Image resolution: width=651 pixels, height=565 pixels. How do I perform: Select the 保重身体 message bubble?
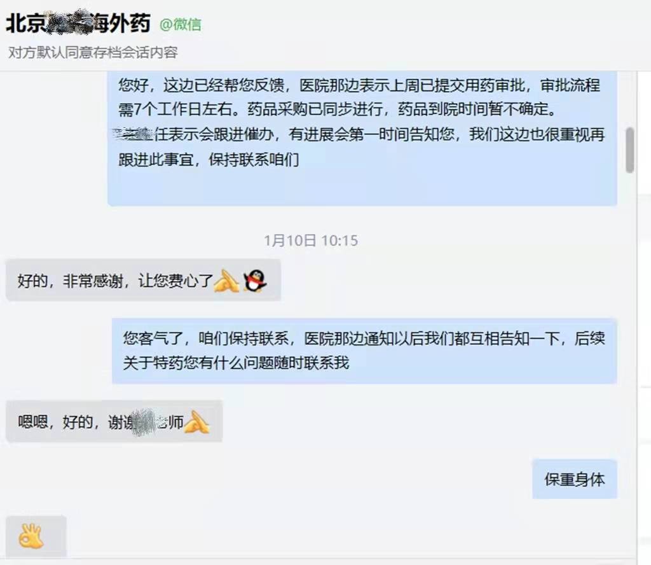point(575,479)
